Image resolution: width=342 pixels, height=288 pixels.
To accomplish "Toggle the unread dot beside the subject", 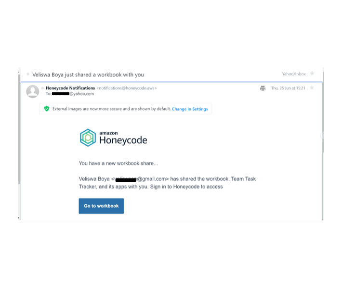I will coord(28,74).
